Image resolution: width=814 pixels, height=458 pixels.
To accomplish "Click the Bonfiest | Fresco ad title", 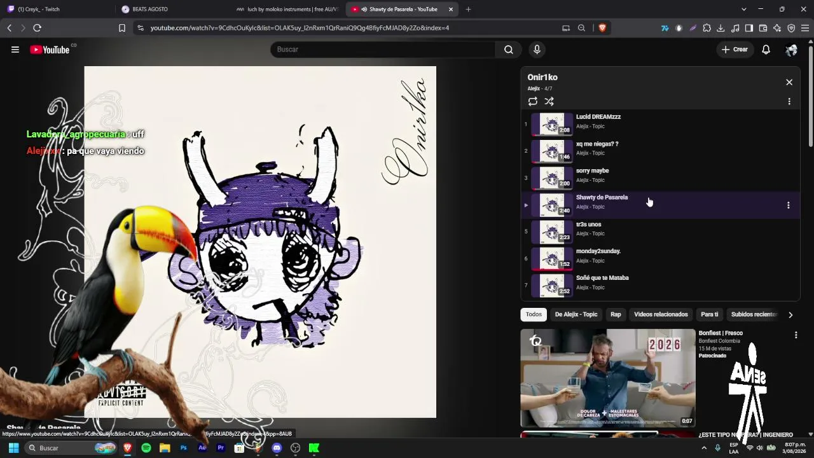I will (721, 333).
